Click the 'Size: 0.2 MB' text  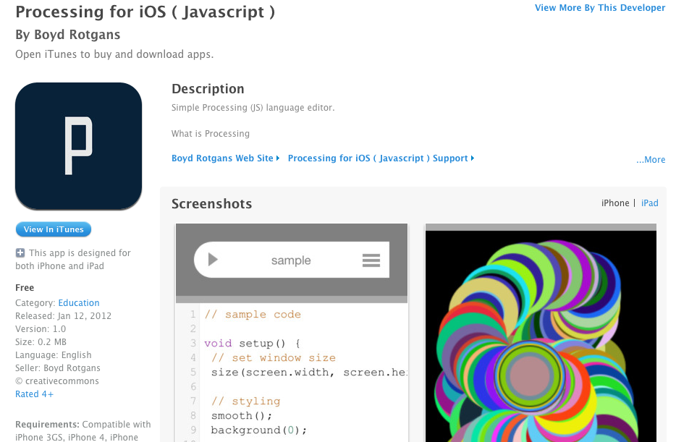point(41,342)
